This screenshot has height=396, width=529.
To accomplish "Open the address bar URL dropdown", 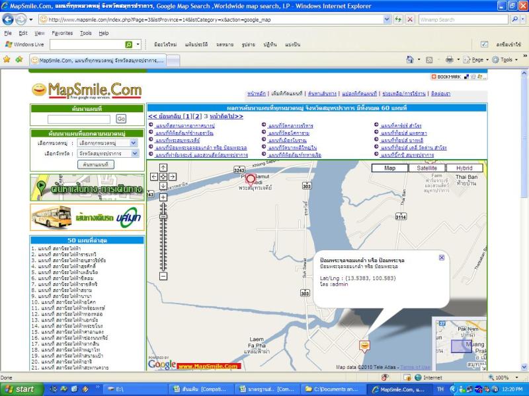I will 387,20.
